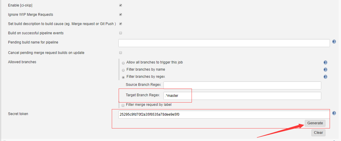Click the Pending build name text field
This screenshot has width=341, height=141.
point(224,43)
